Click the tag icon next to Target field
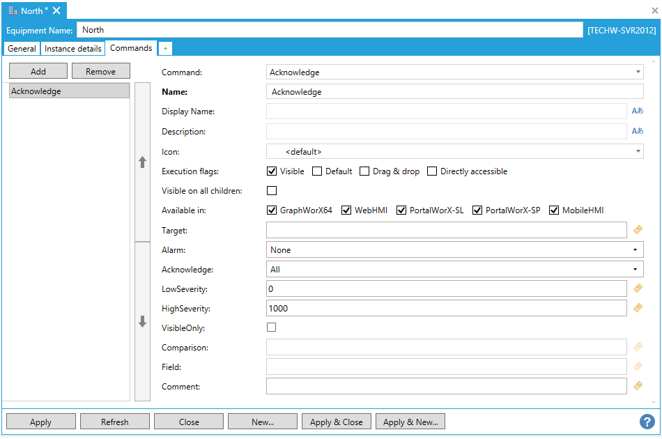662x439 pixels. tap(637, 230)
